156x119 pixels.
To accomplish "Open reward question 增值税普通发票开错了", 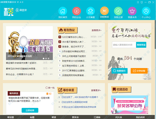I will (x=29, y=100).
